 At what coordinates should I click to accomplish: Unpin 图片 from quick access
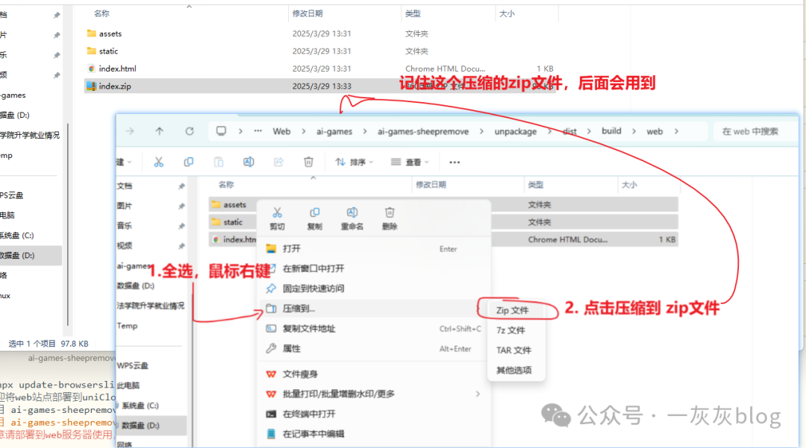click(181, 205)
